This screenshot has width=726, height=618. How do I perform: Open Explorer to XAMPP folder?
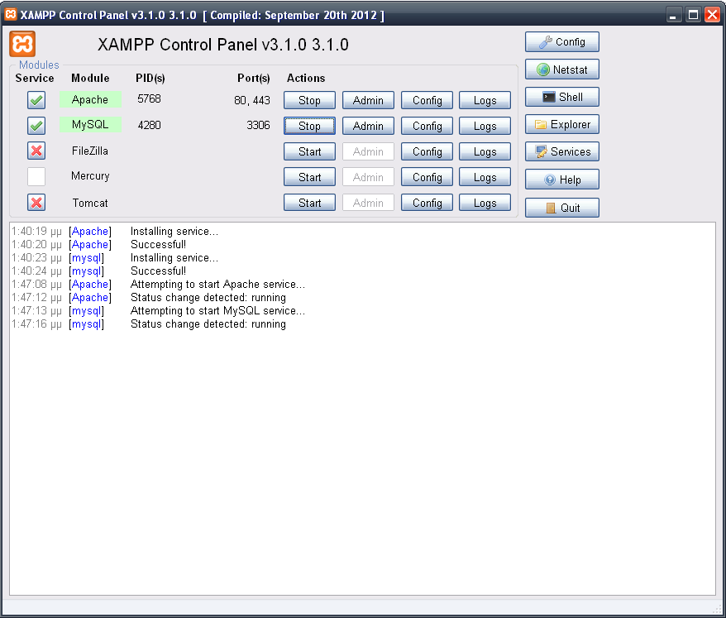point(562,124)
